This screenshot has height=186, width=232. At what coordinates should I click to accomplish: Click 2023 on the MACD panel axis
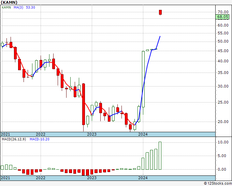coord(92,178)
